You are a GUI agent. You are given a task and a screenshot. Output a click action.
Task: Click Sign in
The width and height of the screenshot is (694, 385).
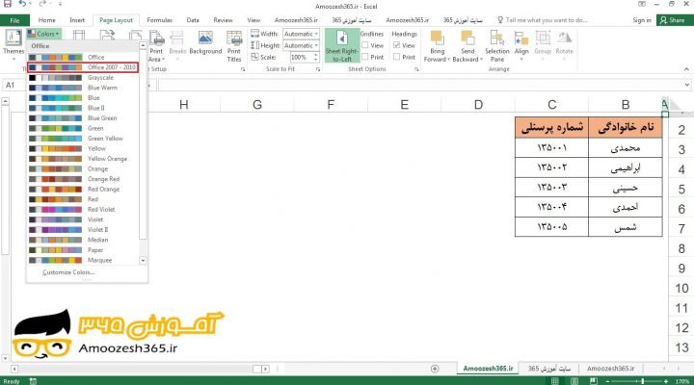(x=642, y=20)
